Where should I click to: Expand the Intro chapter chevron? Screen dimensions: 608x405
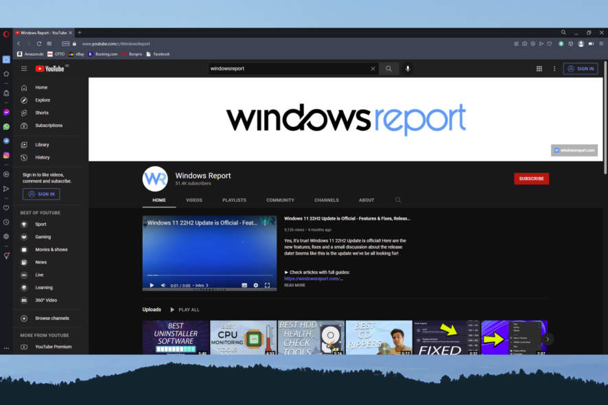point(207,286)
